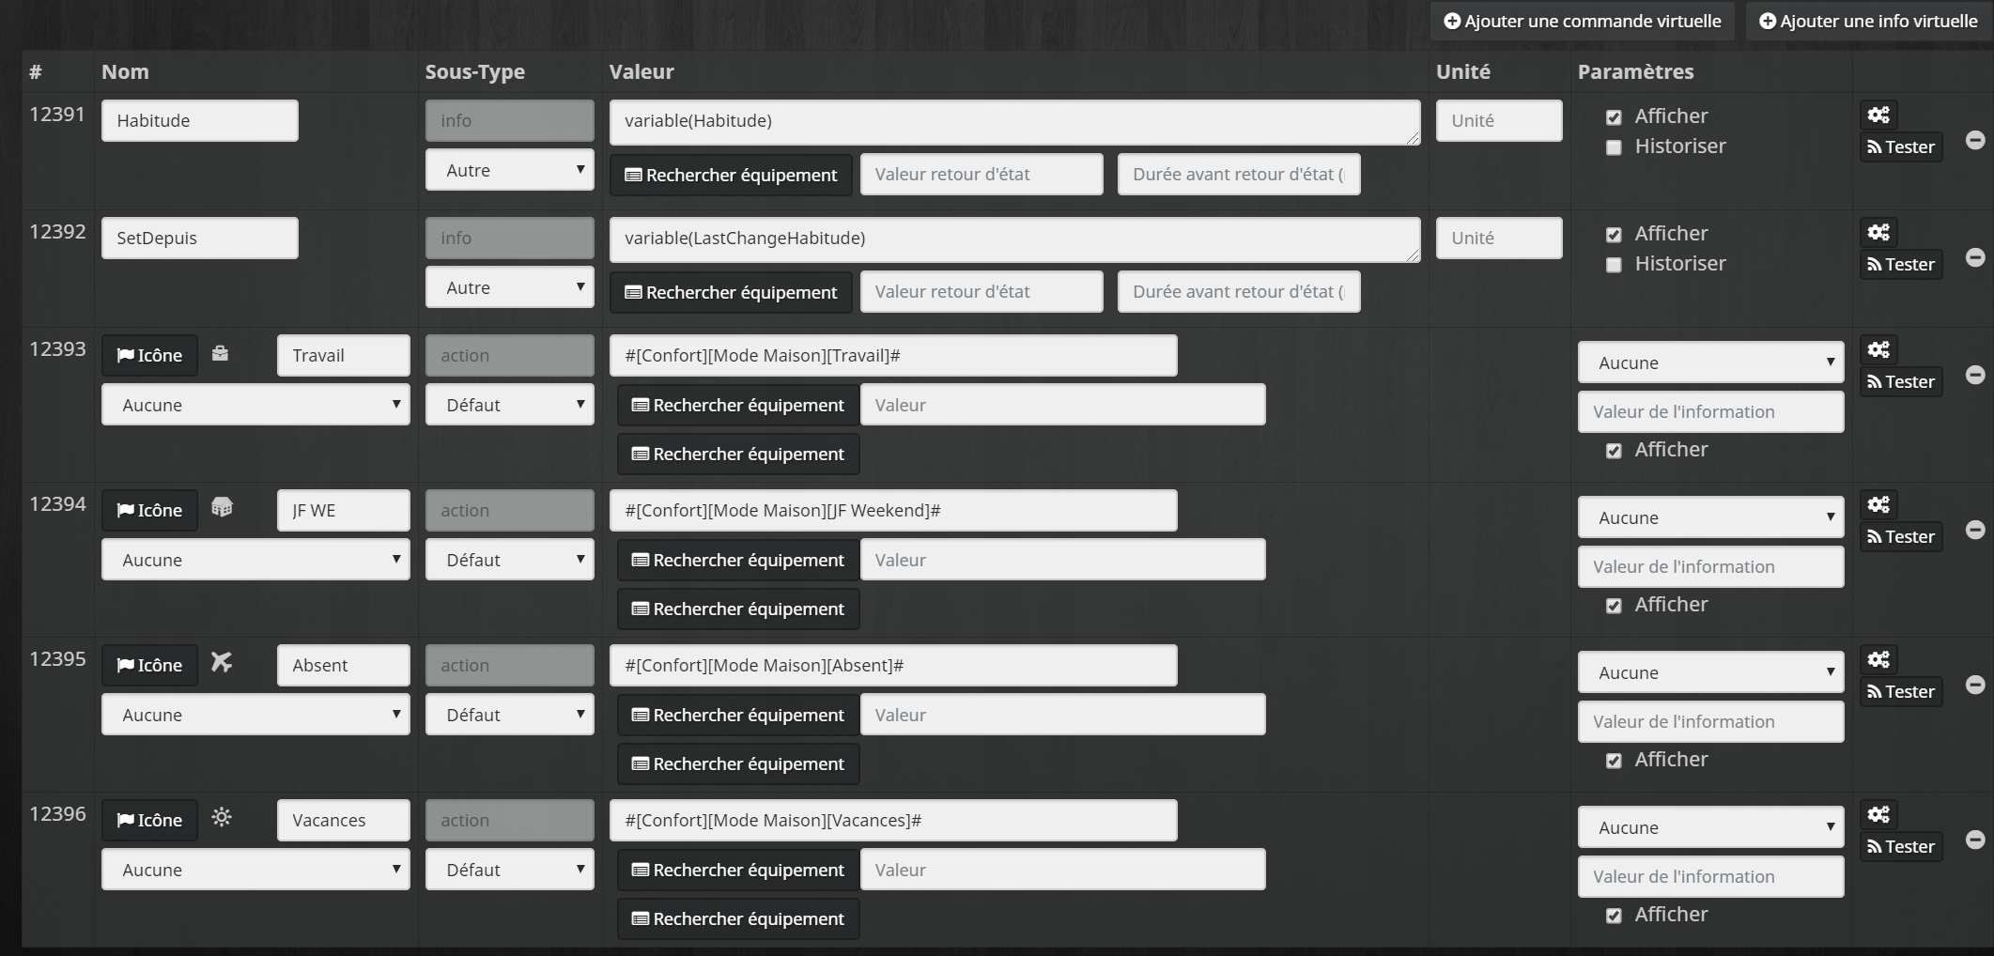
Task: Click the Sous-Type column header
Action: point(474,71)
